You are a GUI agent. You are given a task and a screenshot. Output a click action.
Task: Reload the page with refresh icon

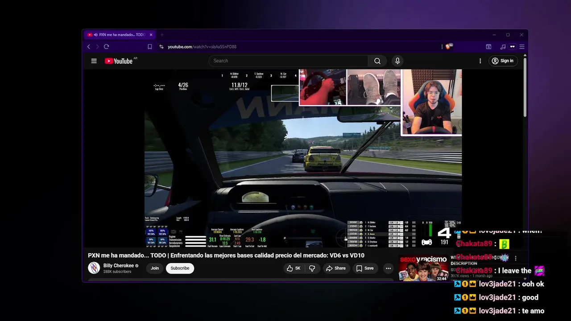[106, 47]
